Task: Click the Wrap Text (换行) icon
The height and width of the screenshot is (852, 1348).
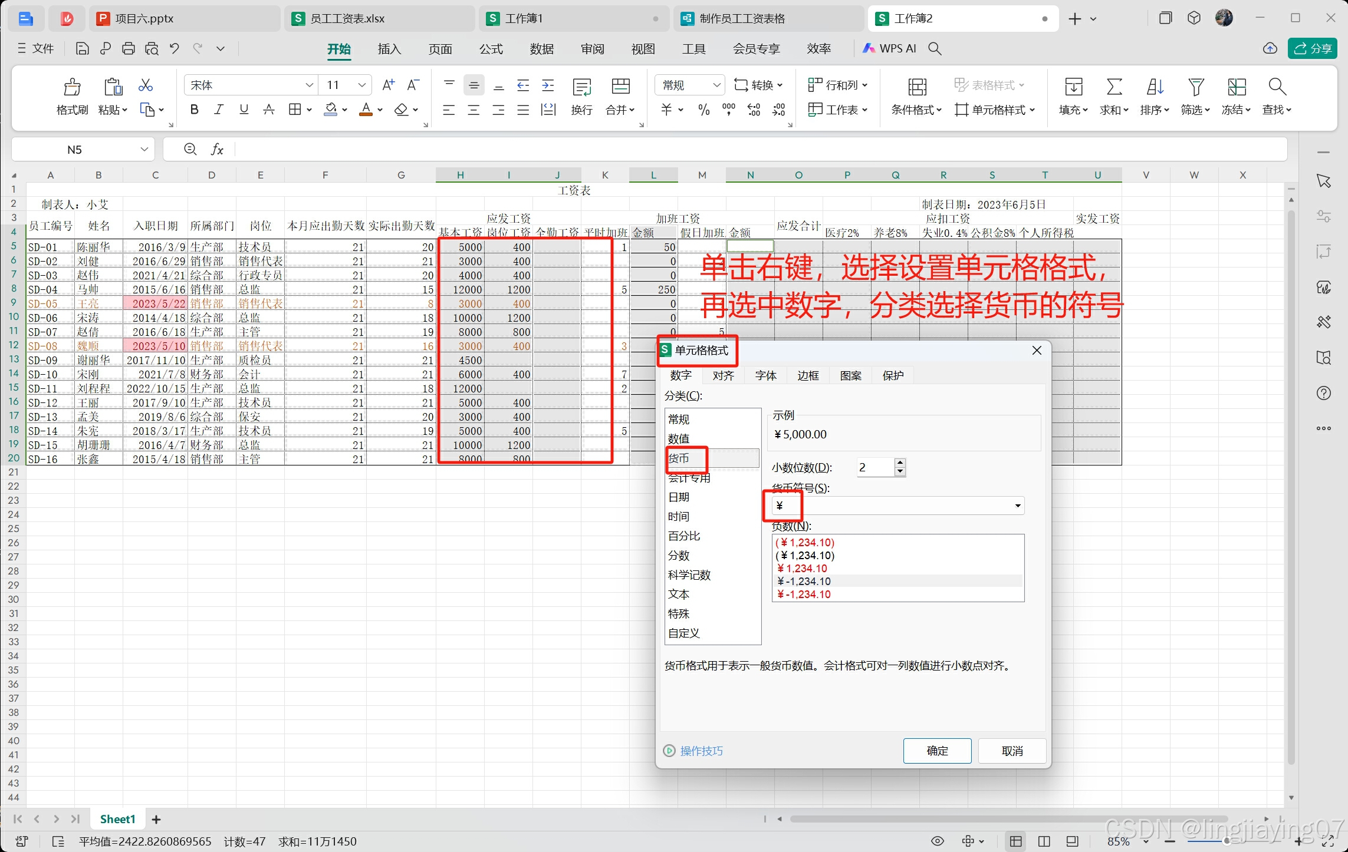Action: 581,87
